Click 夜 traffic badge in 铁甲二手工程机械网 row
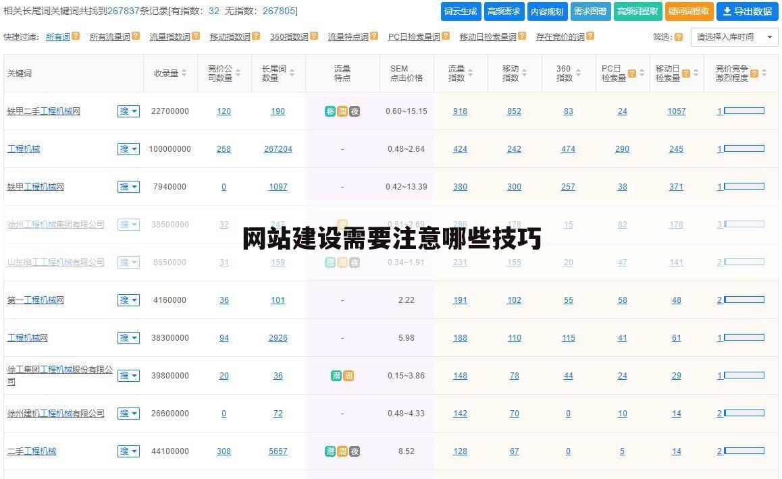Image resolution: width=782 pixels, height=479 pixels. point(355,111)
